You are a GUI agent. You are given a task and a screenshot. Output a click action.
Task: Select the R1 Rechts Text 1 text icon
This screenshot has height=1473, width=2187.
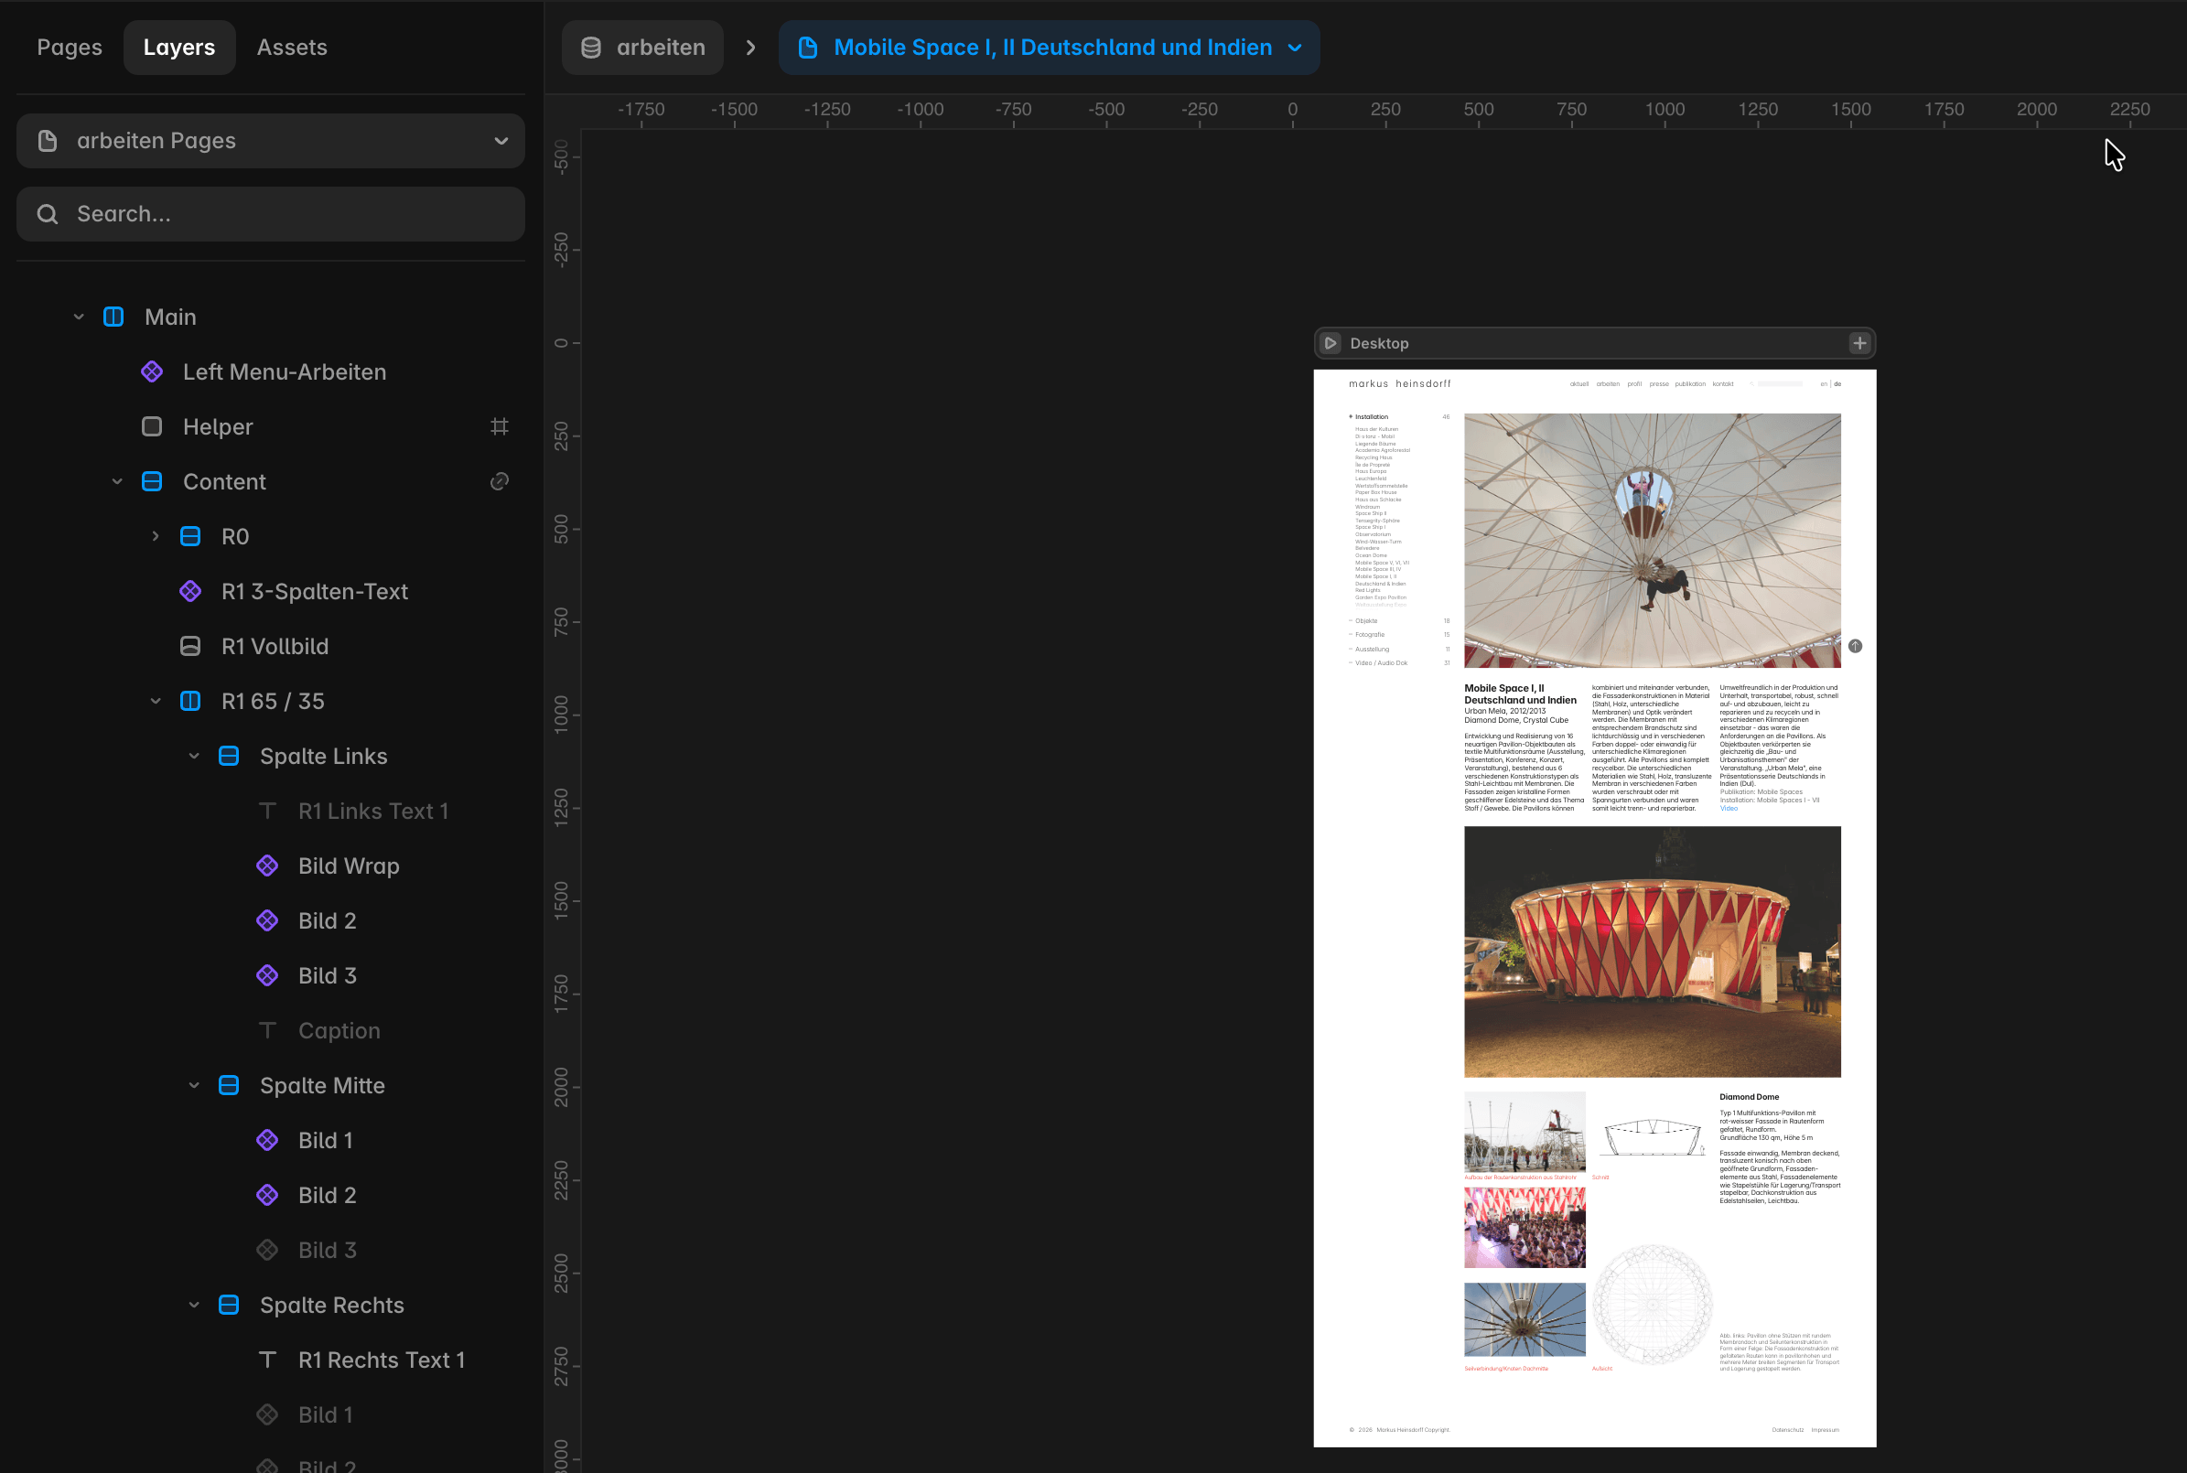click(268, 1360)
